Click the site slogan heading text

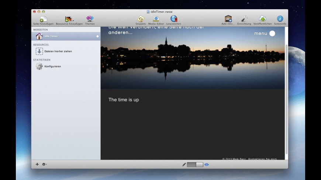[156, 30]
